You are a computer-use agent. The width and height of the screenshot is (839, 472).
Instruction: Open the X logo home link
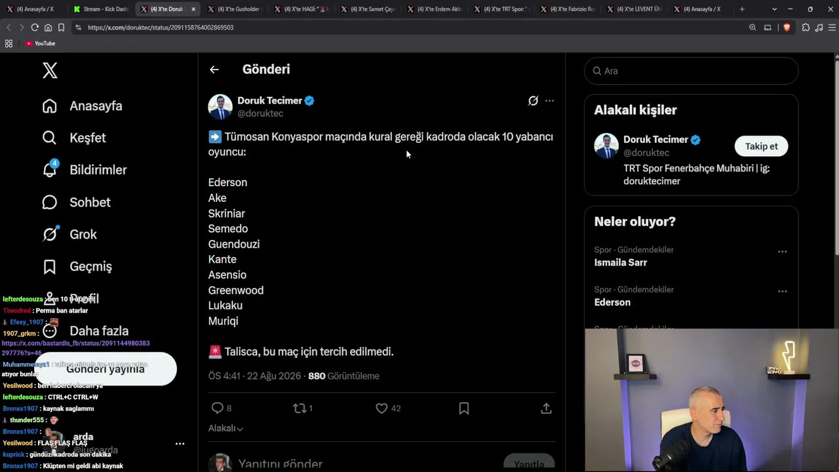50,71
